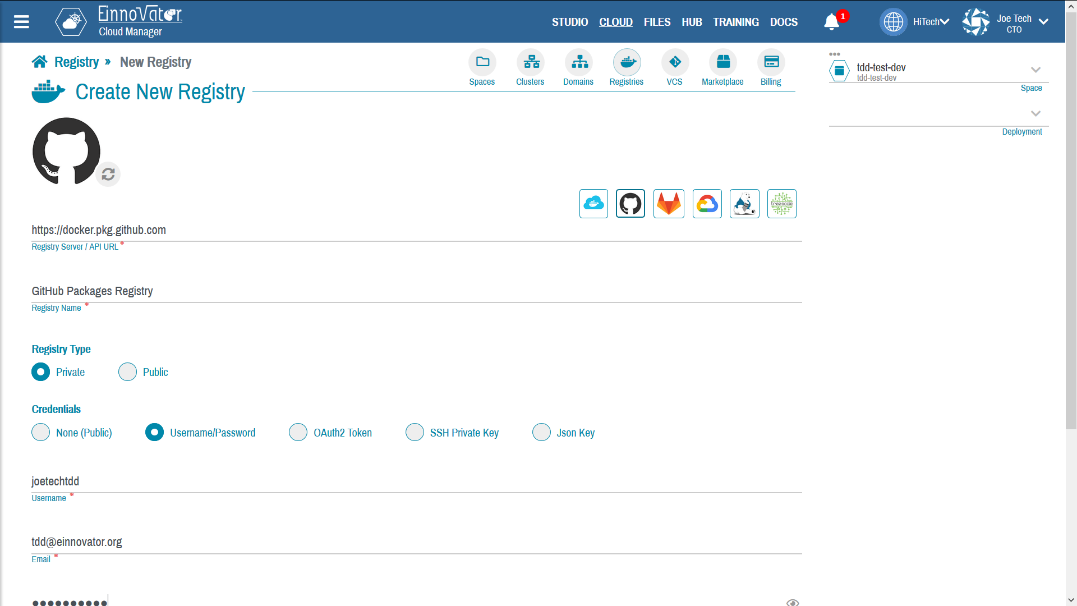Click the Registries label link
This screenshot has height=606, width=1077.
pyautogui.click(x=627, y=82)
